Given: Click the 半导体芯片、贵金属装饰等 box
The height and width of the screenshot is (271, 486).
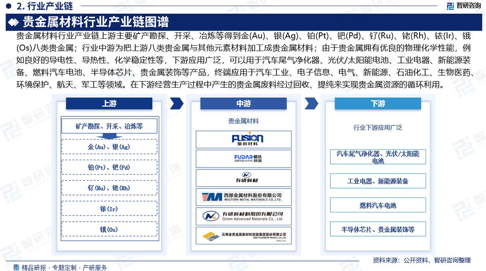Looking at the screenshot, I should [x=378, y=229].
